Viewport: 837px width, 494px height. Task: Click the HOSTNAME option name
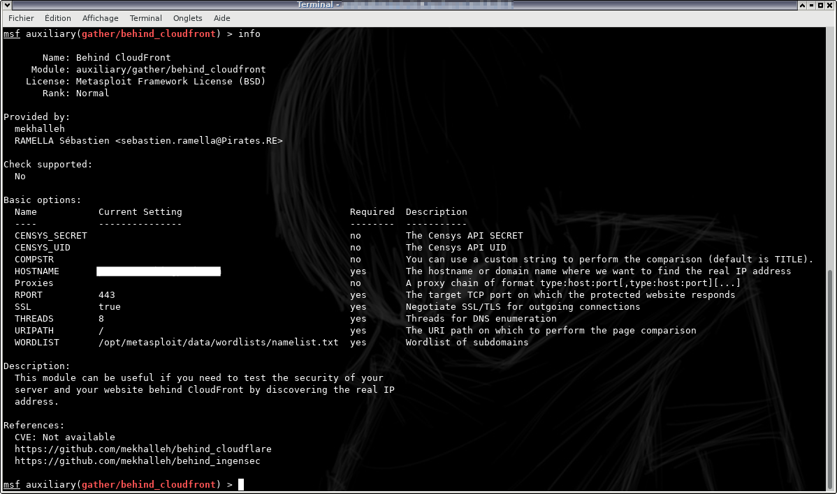(x=37, y=271)
